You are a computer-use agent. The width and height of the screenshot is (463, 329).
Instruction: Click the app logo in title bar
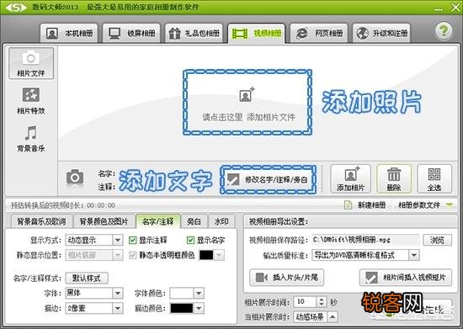16,8
